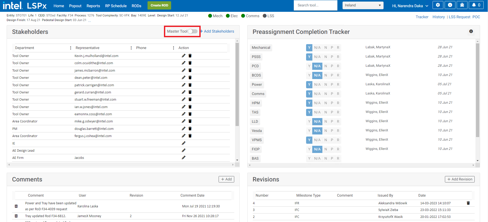Set PCD status to Y

(x=309, y=66)
